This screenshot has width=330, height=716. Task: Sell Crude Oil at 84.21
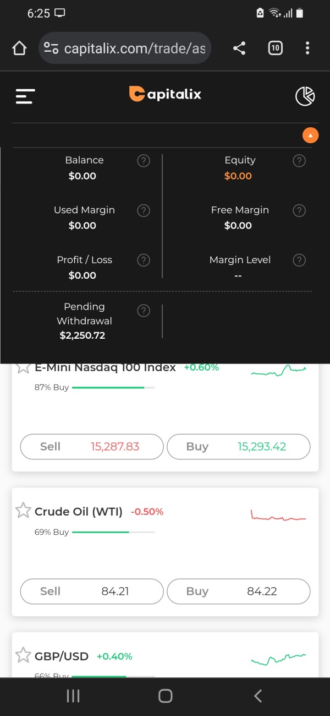(92, 592)
